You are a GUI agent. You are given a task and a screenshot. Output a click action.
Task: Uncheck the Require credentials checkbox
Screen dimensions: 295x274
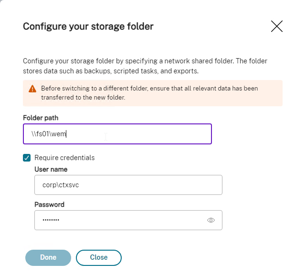tap(27, 158)
